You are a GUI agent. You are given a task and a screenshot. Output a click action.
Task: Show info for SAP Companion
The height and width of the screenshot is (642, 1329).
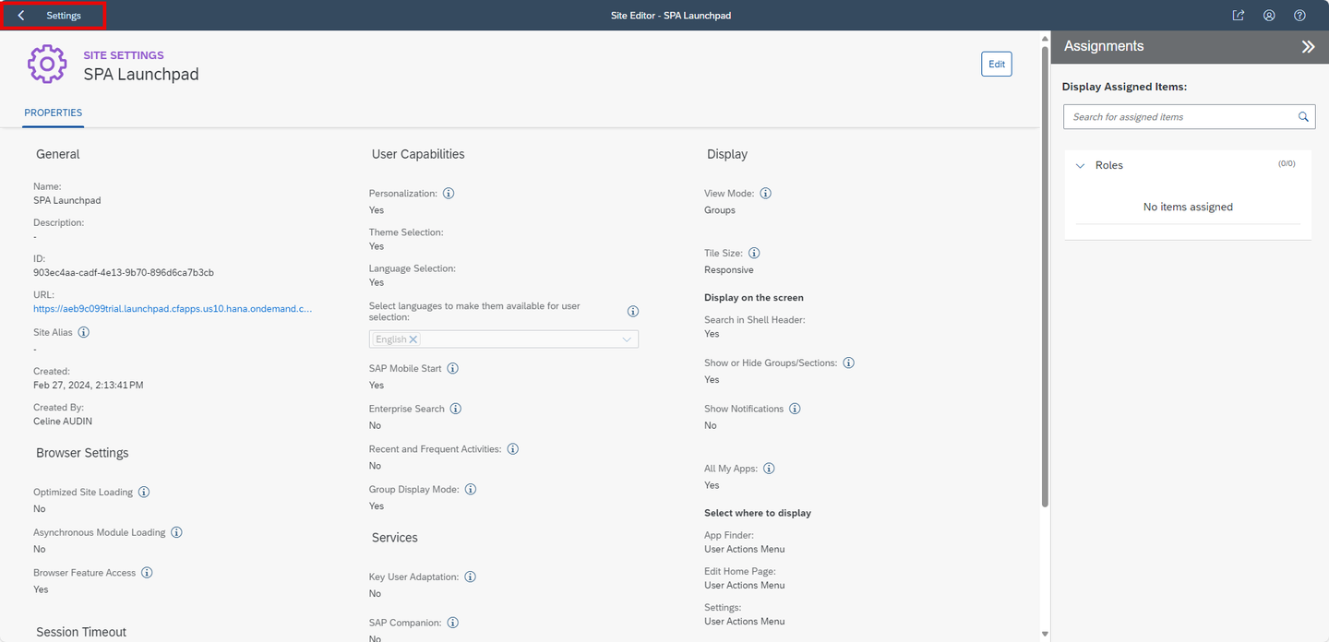point(453,623)
